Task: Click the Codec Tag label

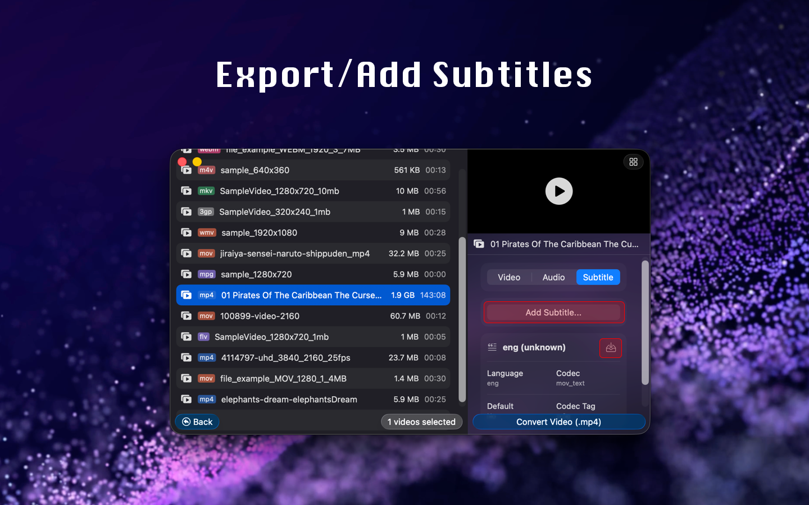Action: click(576, 406)
